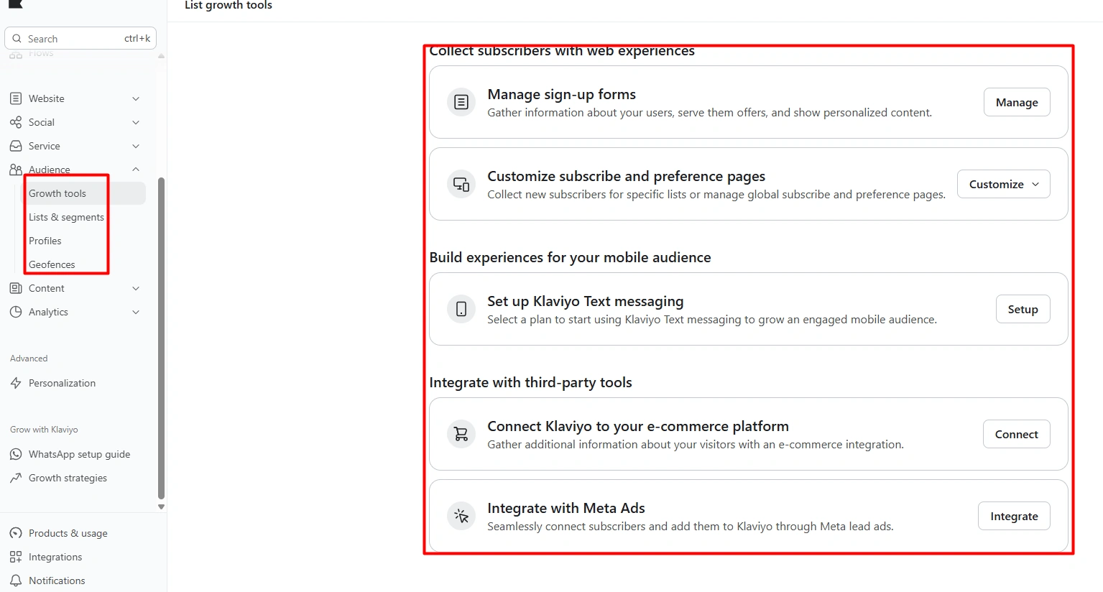Click the Integrations grid icon
Image resolution: width=1103 pixels, height=592 pixels.
click(16, 557)
